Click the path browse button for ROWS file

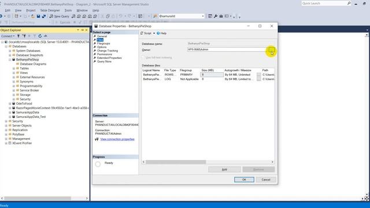pyautogui.click(x=259, y=75)
